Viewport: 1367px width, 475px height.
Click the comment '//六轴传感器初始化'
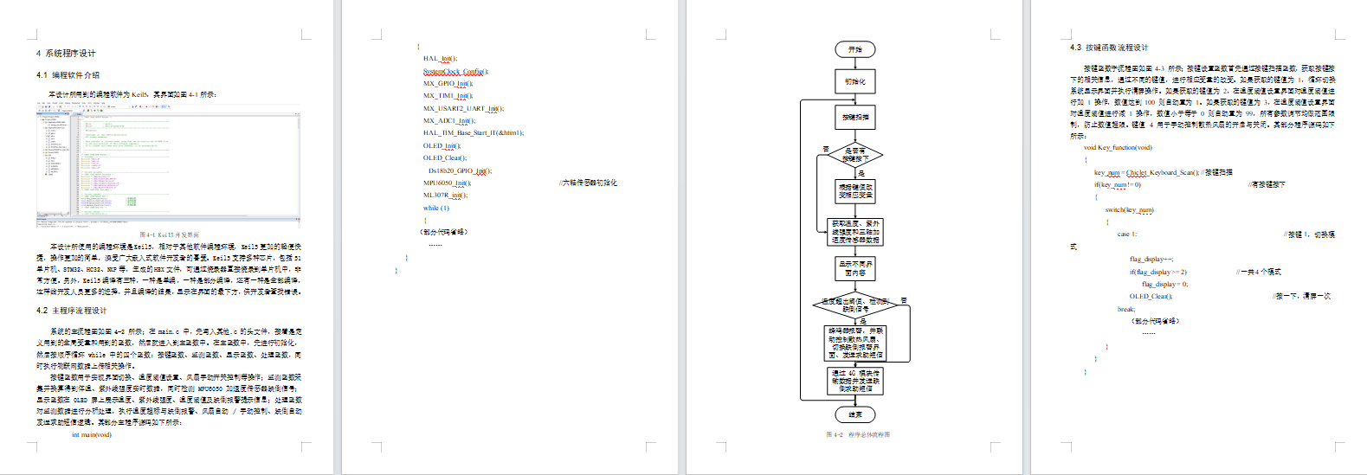pyautogui.click(x=588, y=183)
